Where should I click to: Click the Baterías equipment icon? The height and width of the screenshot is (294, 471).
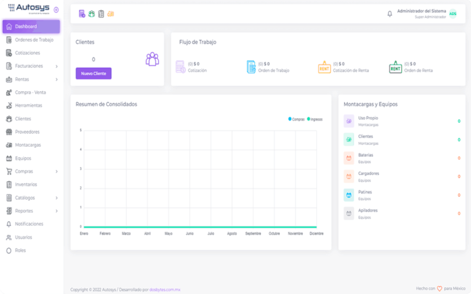(349, 158)
